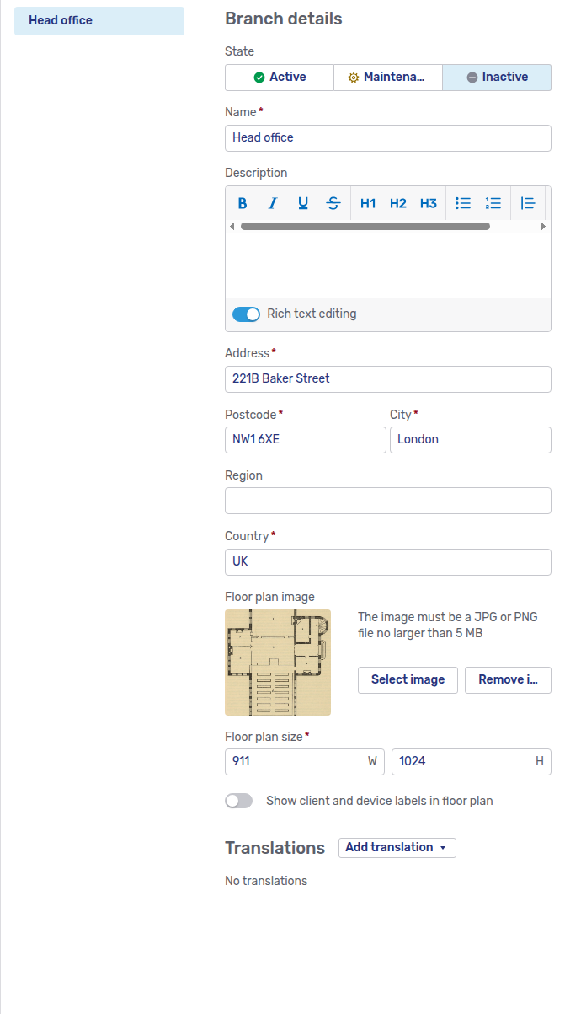
Task: Apply italic formatting in the description editor
Action: tap(272, 202)
